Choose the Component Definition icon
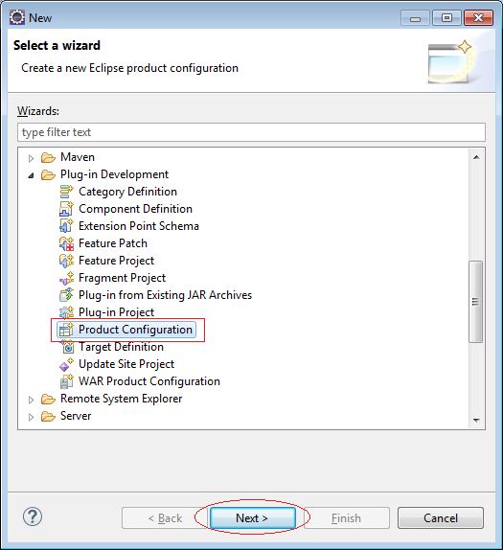This screenshot has width=503, height=550. 66,209
